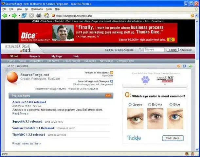Screen dimensions: 200x157
Task: Click the address bar URL field
Action: [x=121, y=16]
